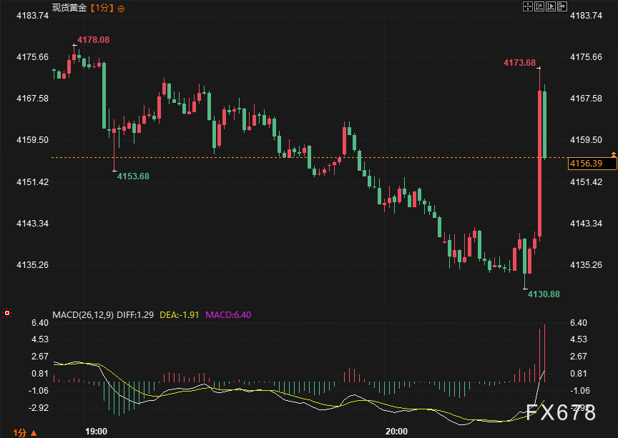This screenshot has height=438, width=618.
Task: Click the right axis value 4143.34
Action: [586, 224]
